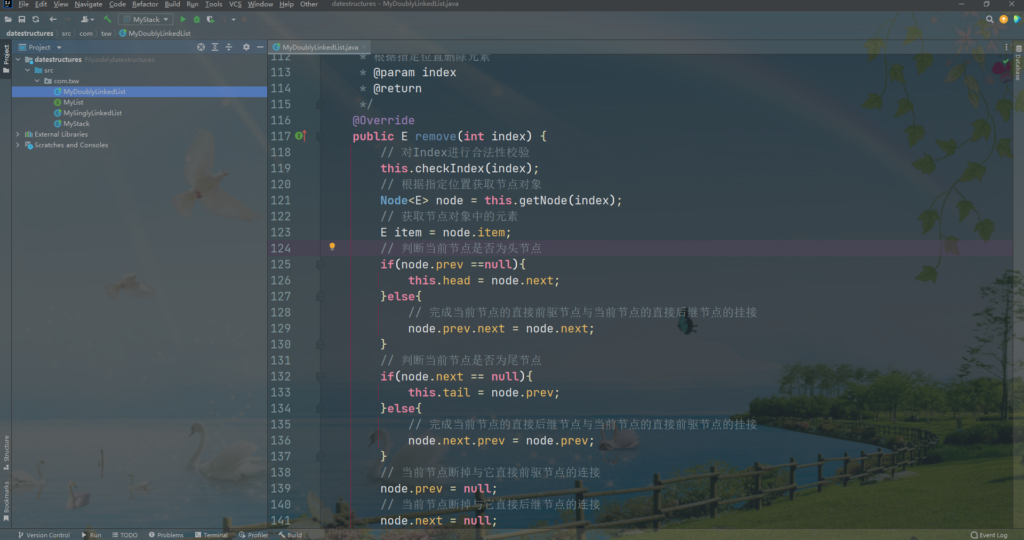Click the yellow intention light bulb on line 124
This screenshot has height=540, width=1024.
[332, 247]
